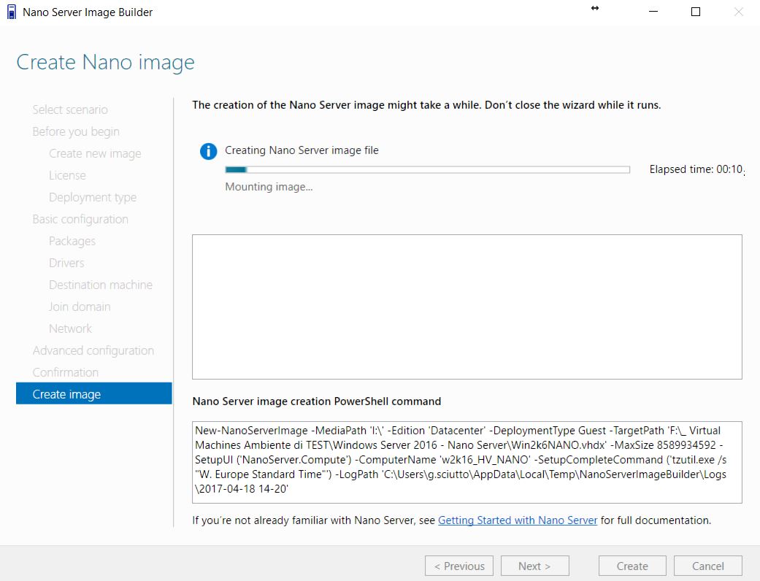This screenshot has height=581, width=760.
Task: Select the Destination machine step
Action: (101, 285)
